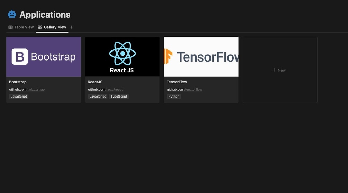The image size is (348, 193).
Task: Open the React JS cover image
Action: pos(122,57)
